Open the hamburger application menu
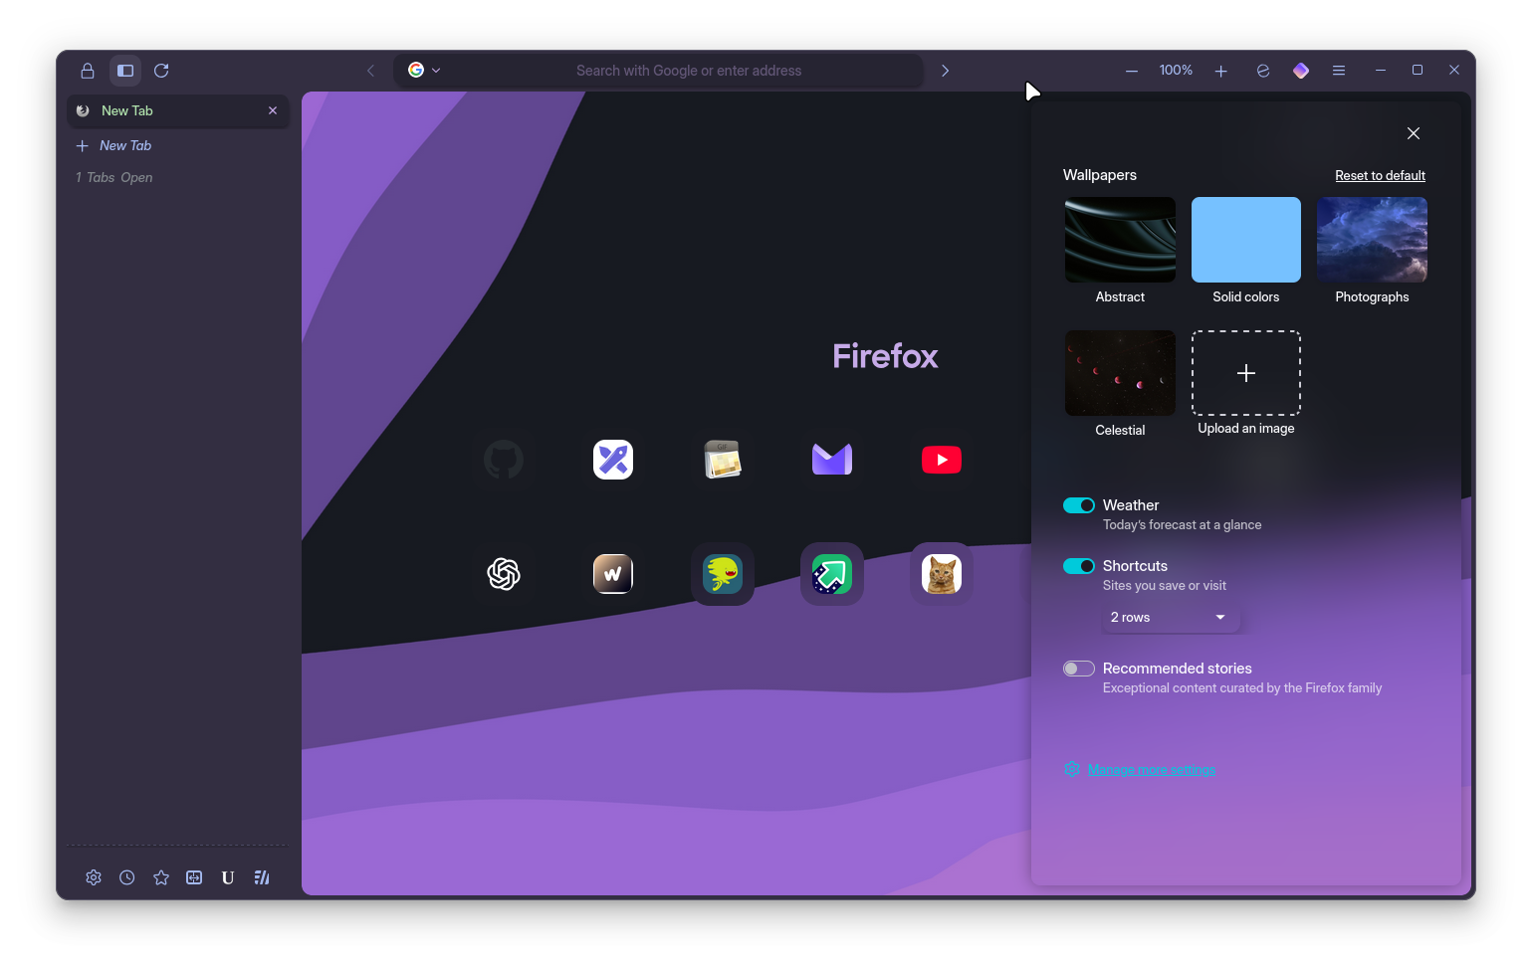The image size is (1532, 962). pos(1339,71)
